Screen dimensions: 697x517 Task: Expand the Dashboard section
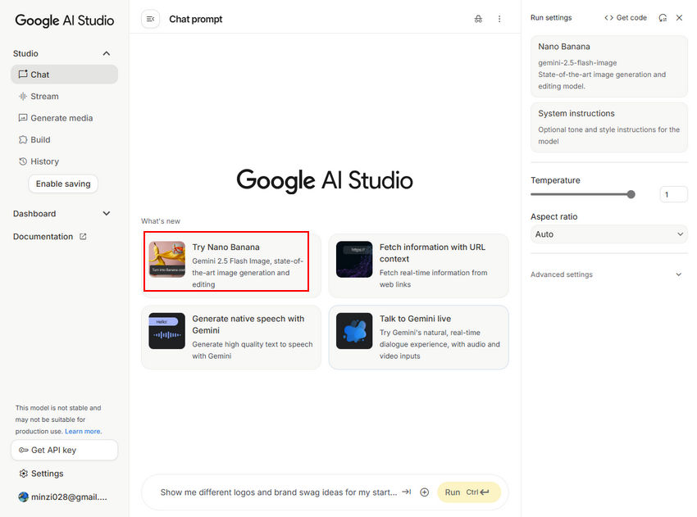click(106, 214)
